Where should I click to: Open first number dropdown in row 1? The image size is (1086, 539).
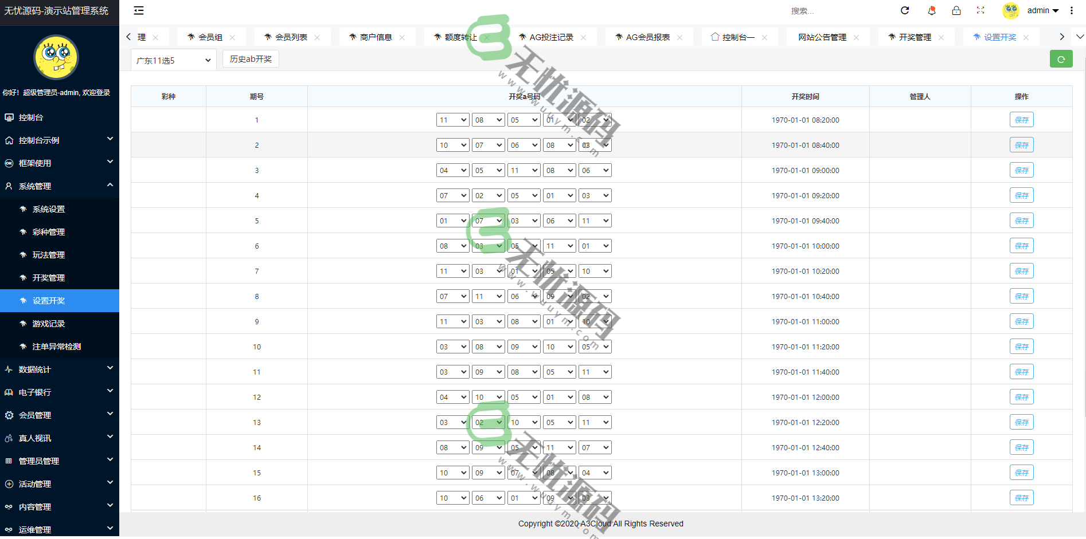pos(452,120)
